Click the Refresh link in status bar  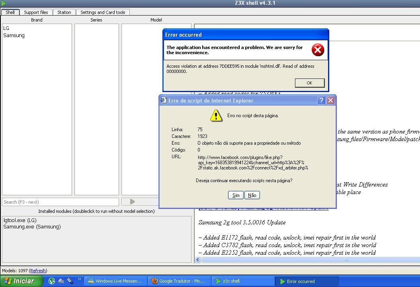click(38, 271)
